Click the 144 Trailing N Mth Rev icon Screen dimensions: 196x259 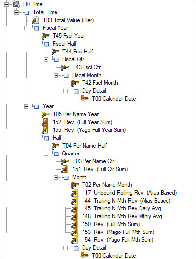75,201
